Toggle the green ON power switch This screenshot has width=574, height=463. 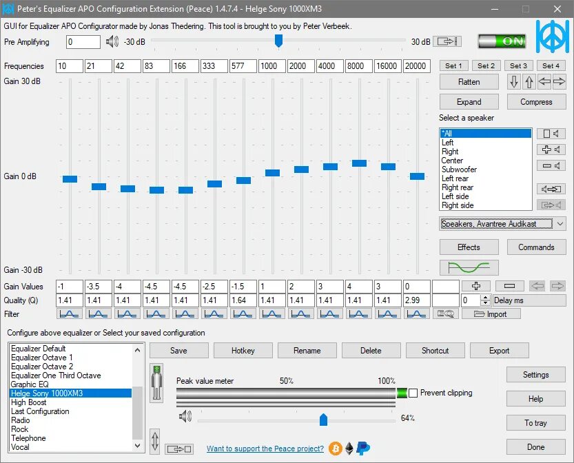[502, 41]
